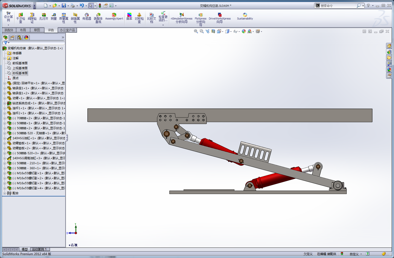
Task: Open the 间隙验证 clearance verification tool
Action: (32, 18)
